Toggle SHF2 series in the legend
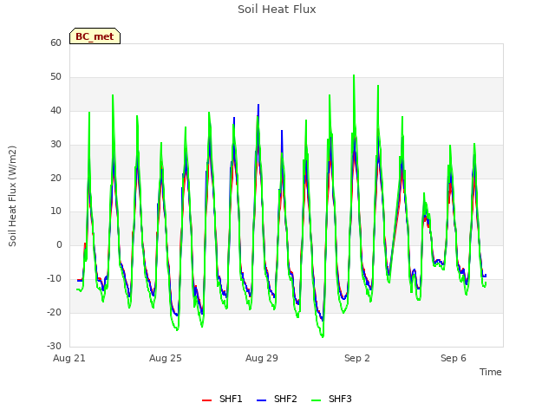Viewport: 555px width, 416px height. coord(277,399)
